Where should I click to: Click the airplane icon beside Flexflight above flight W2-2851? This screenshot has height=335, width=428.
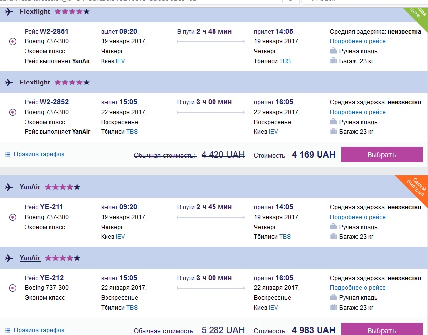click(x=9, y=12)
